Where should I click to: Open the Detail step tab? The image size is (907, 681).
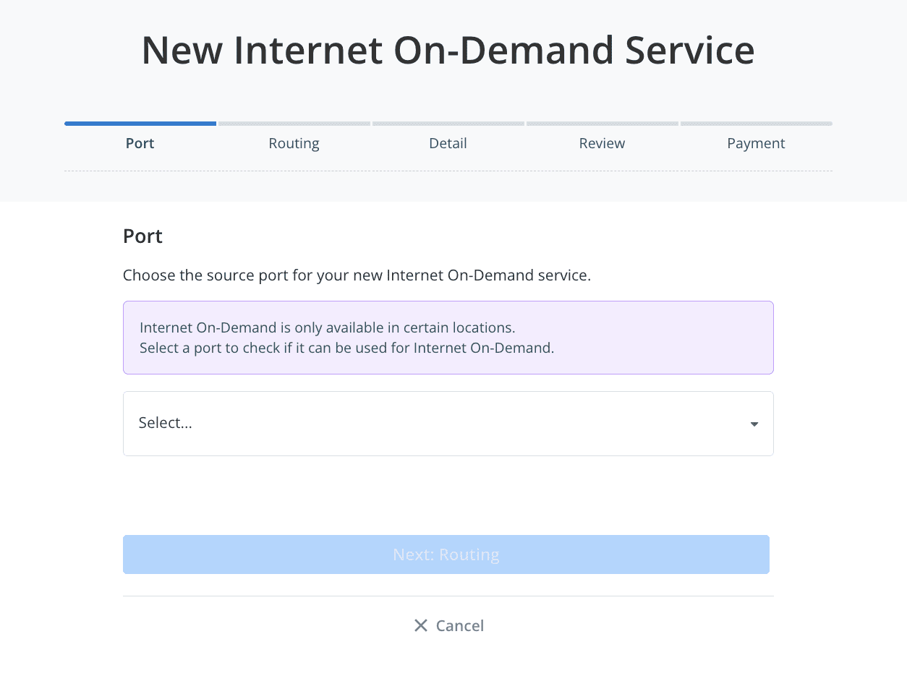[x=448, y=143]
